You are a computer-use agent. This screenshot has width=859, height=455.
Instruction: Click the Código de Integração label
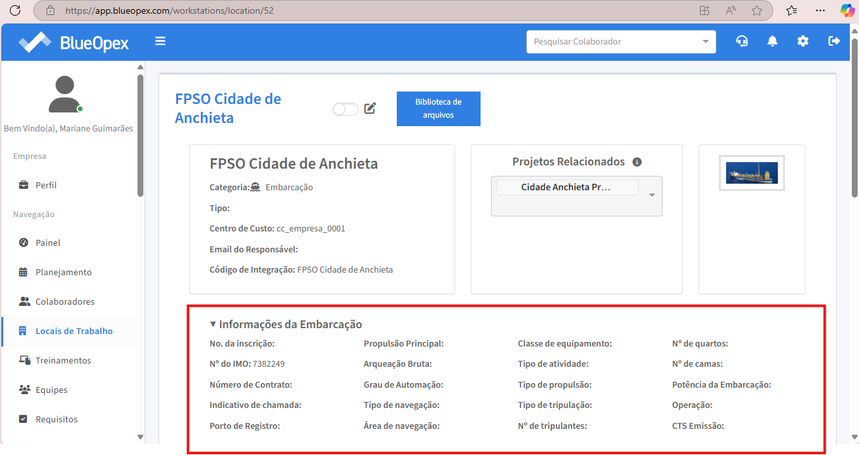[252, 269]
